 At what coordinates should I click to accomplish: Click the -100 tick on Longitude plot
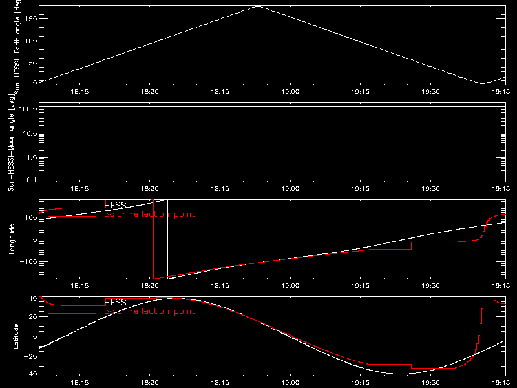(28, 261)
